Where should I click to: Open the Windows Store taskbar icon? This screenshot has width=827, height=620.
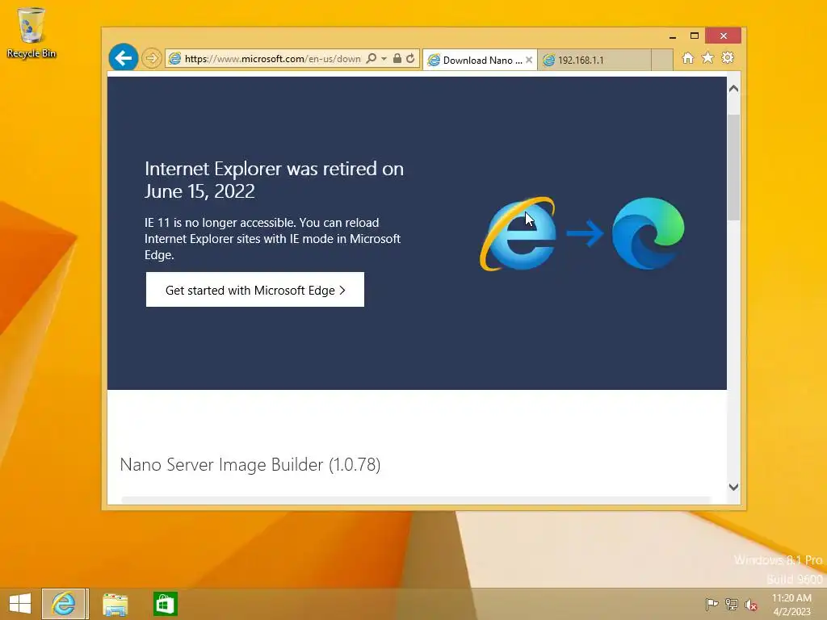pyautogui.click(x=165, y=604)
